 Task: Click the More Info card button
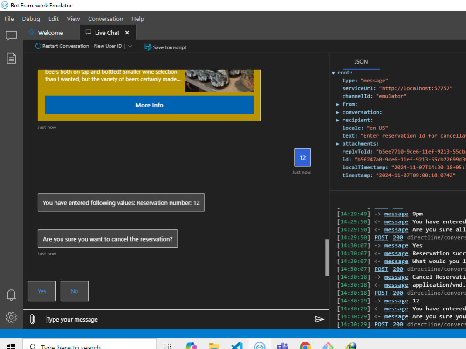(x=149, y=105)
